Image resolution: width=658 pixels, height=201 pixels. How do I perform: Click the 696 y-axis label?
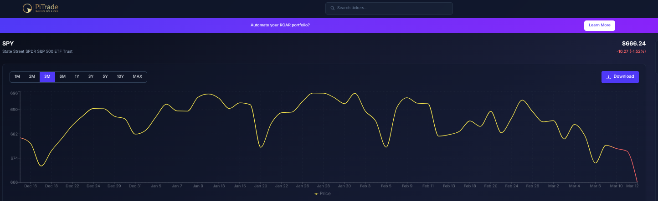[14, 93]
